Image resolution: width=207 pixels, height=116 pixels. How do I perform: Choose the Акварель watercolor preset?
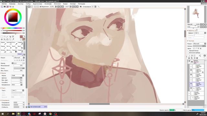point(20,43)
